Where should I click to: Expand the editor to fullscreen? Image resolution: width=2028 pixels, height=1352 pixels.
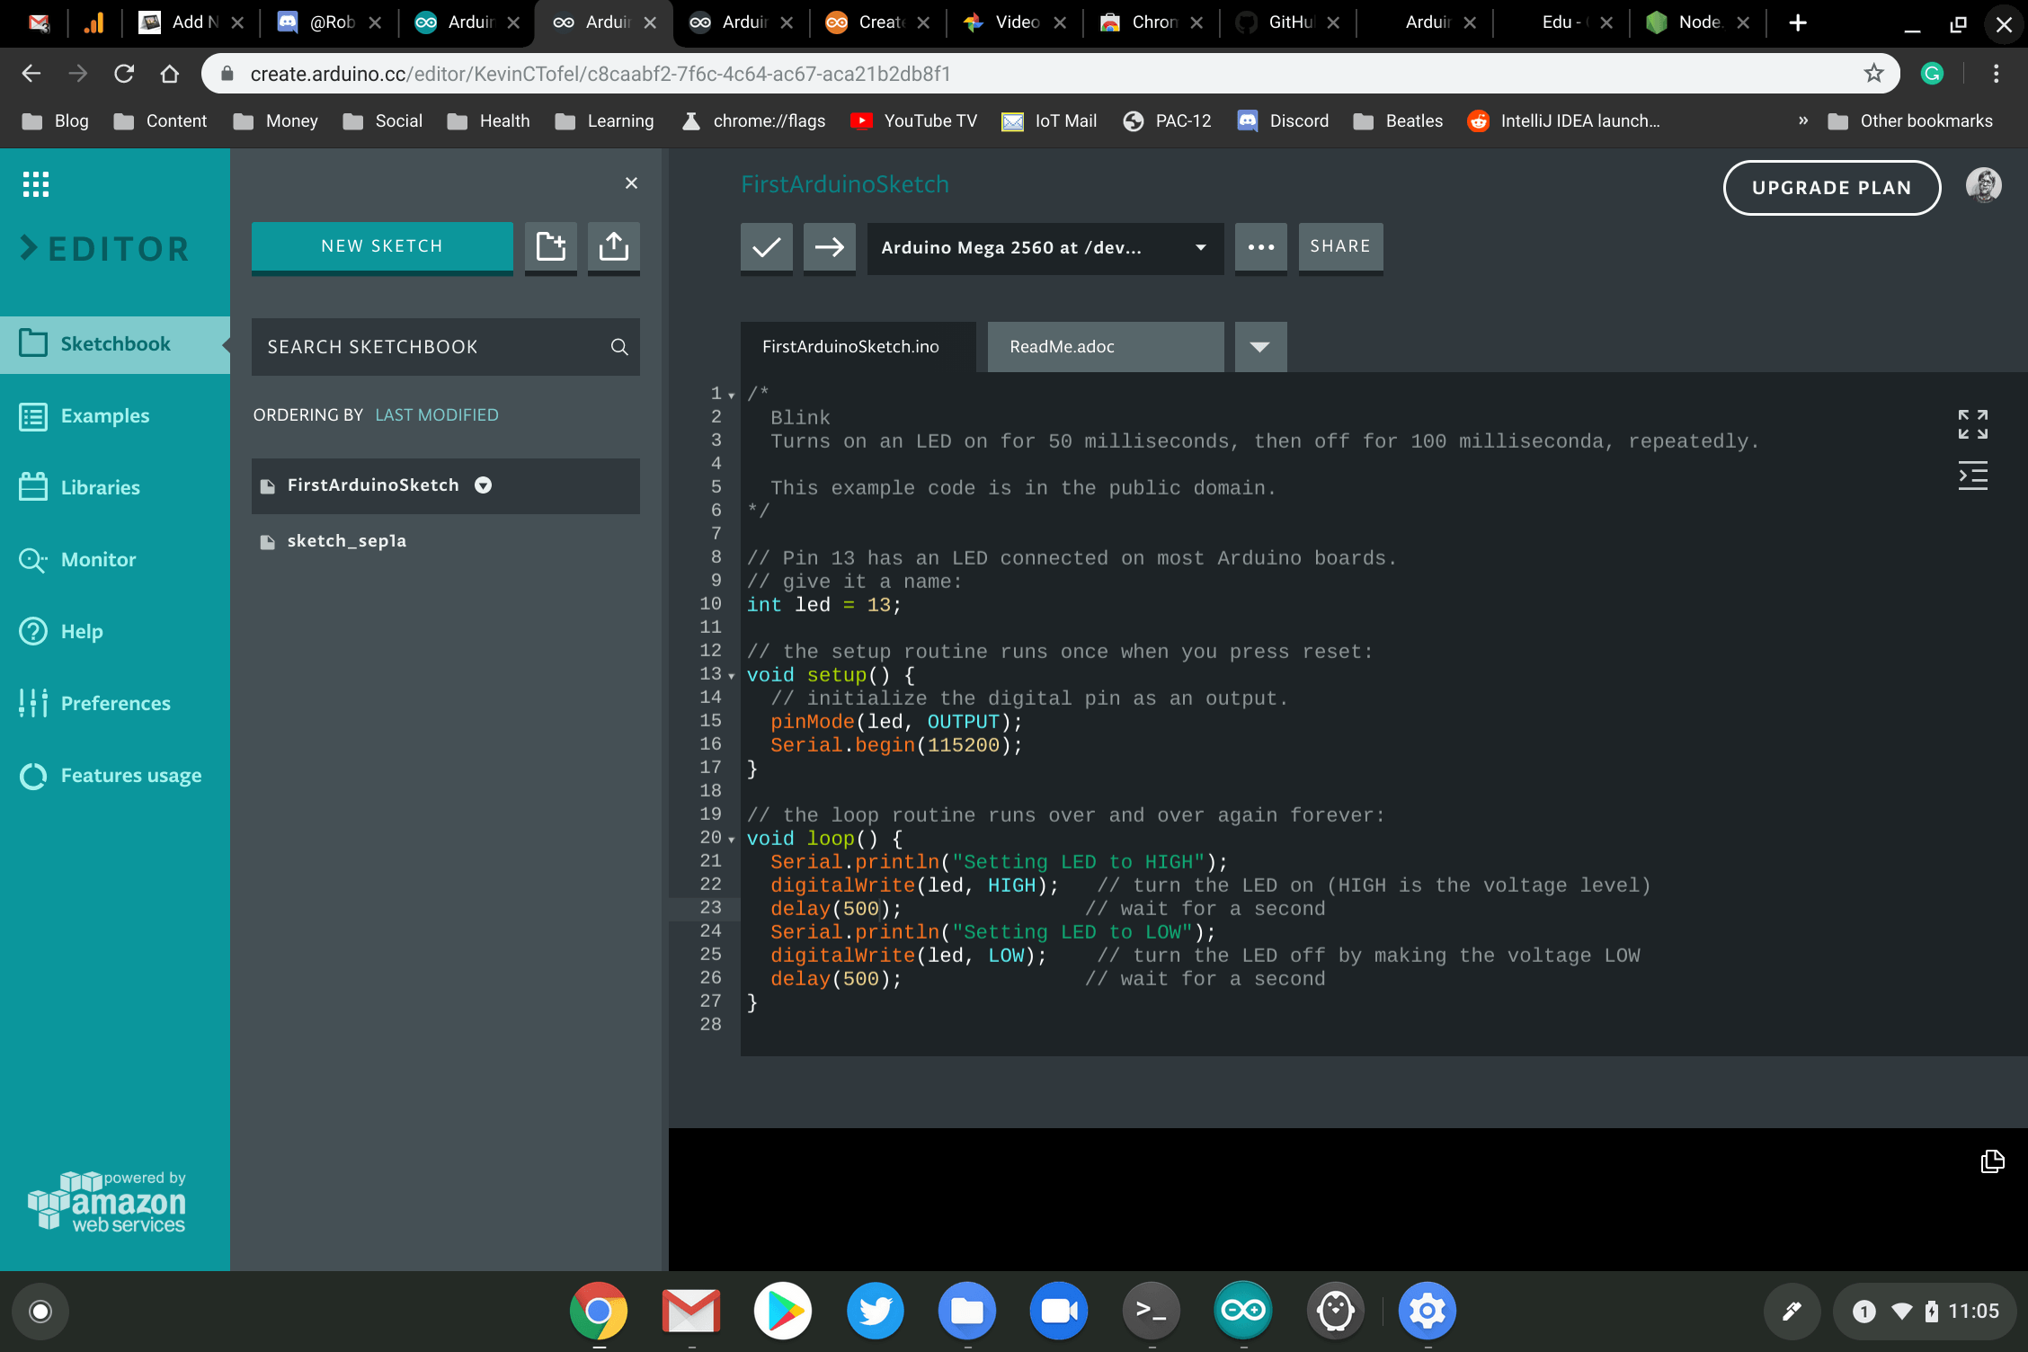(1972, 423)
